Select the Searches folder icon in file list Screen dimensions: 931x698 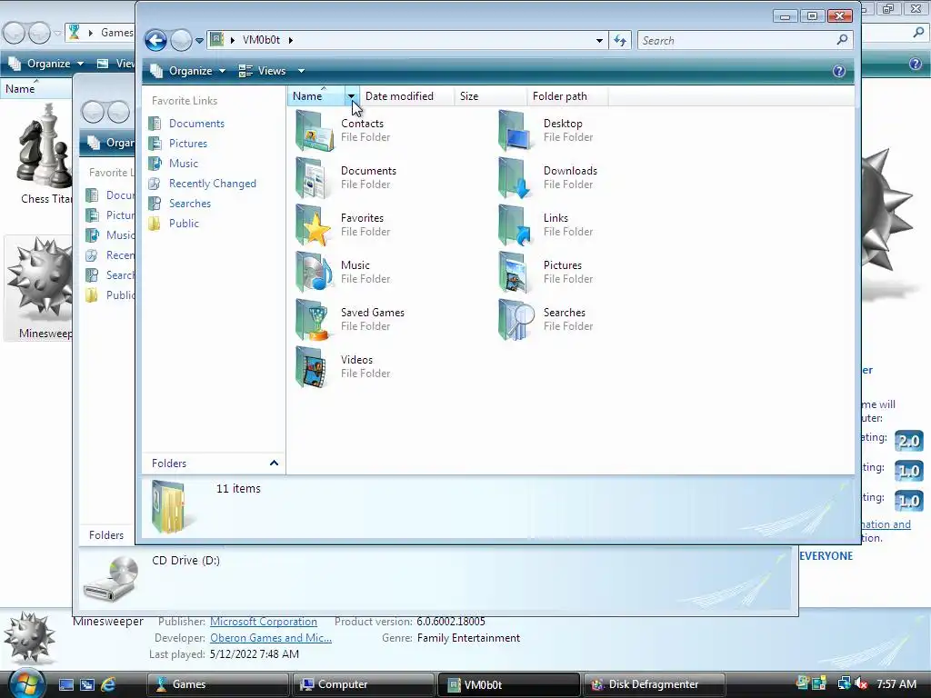click(516, 319)
